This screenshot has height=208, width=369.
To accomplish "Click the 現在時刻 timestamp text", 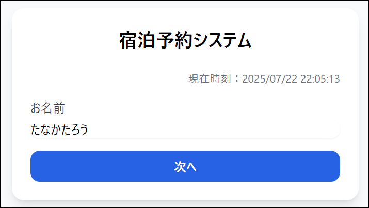I will (264, 78).
